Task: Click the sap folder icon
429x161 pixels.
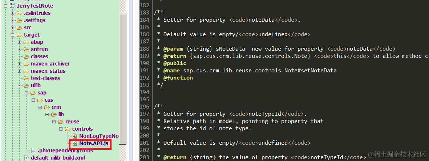Action: [33, 93]
